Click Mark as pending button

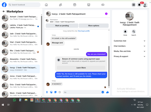62,26
